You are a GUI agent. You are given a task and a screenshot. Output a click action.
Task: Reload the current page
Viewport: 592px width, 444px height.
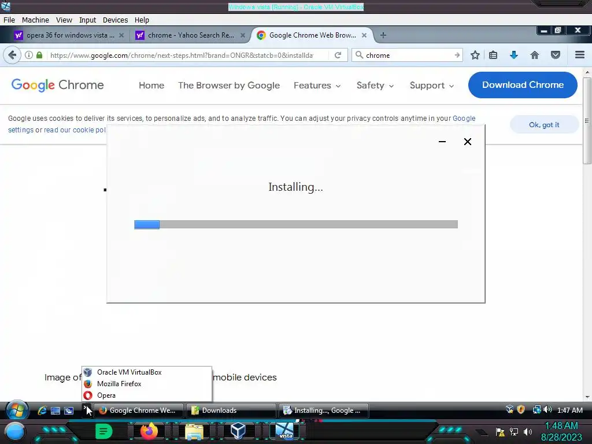coord(338,55)
